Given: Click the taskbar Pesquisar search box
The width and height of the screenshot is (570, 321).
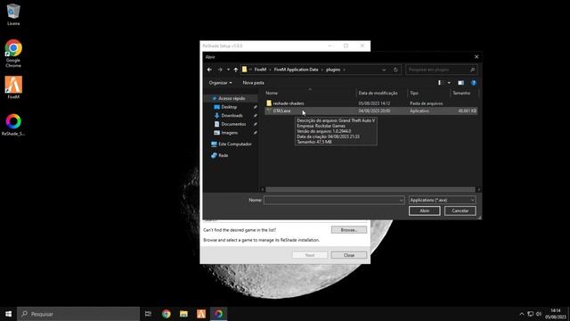Looking at the screenshot, I should click(78, 314).
